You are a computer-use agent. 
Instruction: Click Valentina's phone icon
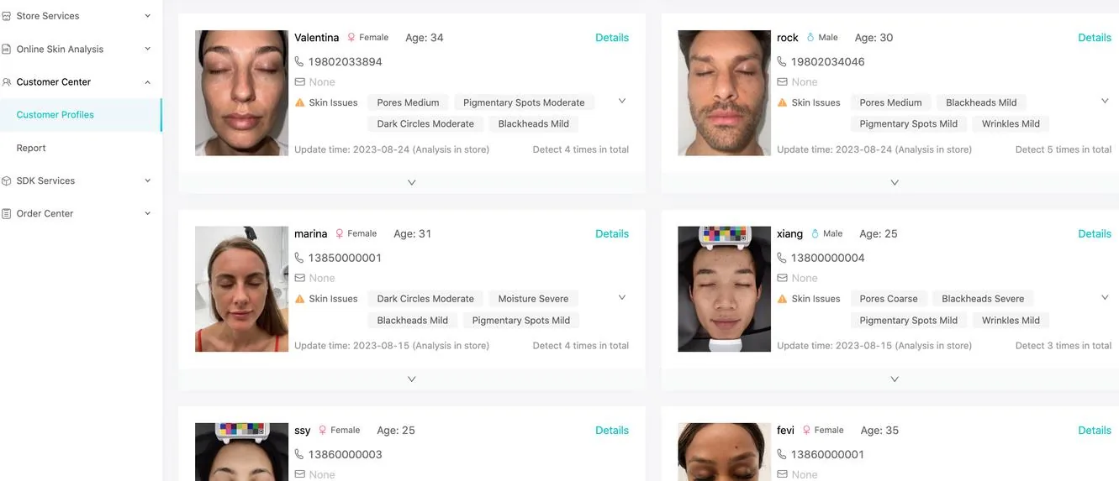click(x=299, y=61)
